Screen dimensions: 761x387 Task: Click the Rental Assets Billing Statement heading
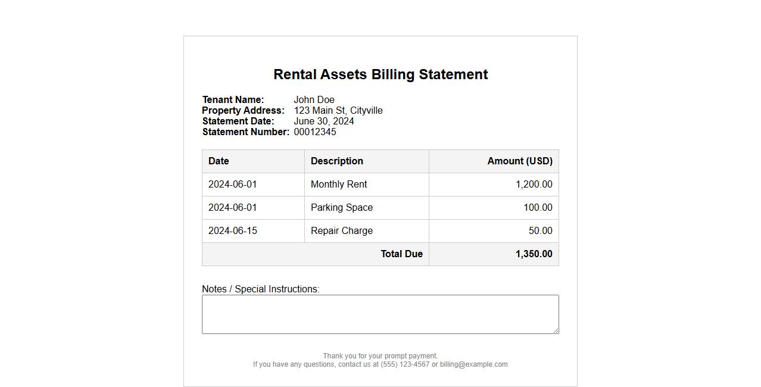[381, 74]
